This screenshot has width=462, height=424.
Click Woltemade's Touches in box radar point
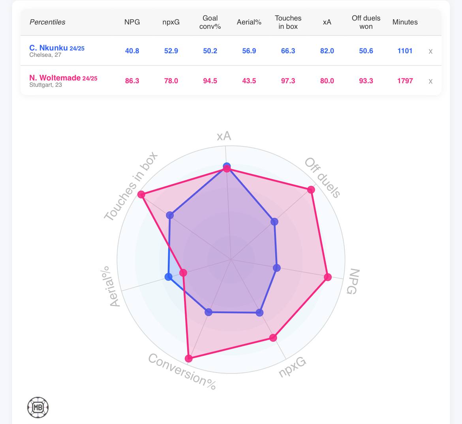141,195
